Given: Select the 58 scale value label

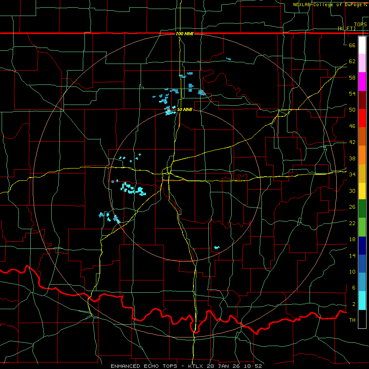Looking at the screenshot, I should coord(352,77).
